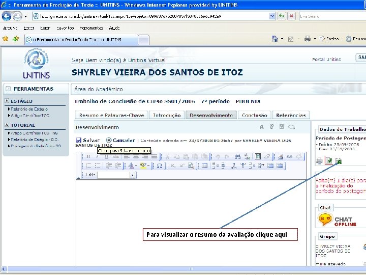Click the increase indent icon
This screenshot has height=275, width=366.
[118, 166]
